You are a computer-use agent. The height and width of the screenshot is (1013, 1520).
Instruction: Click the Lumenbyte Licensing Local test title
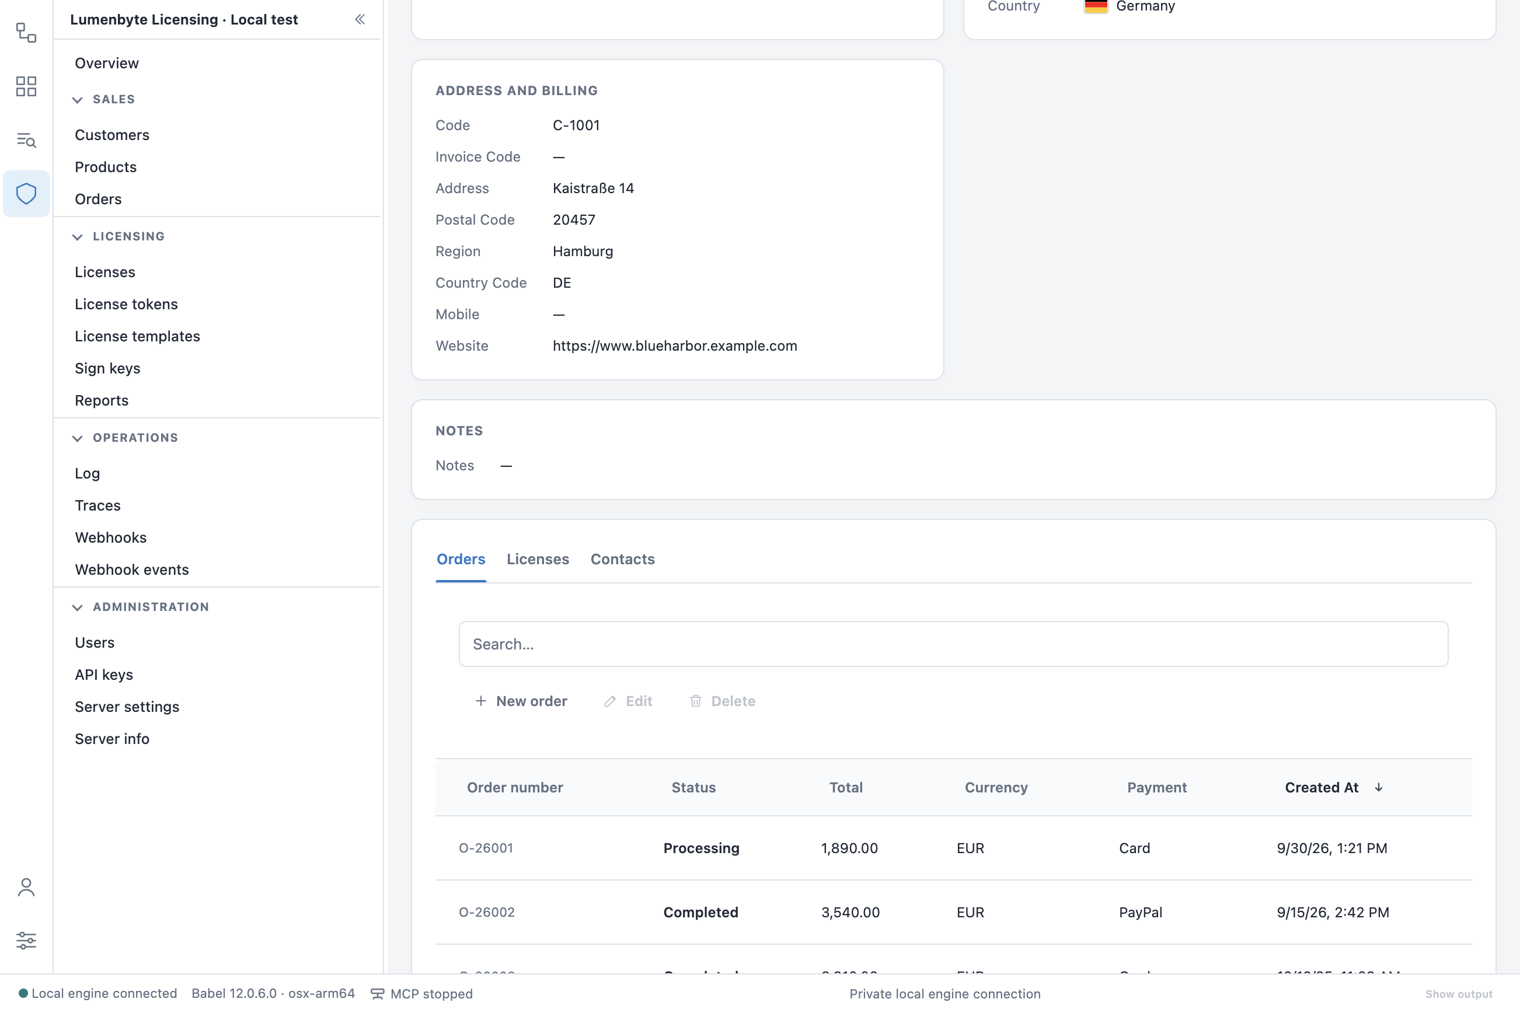(x=183, y=19)
